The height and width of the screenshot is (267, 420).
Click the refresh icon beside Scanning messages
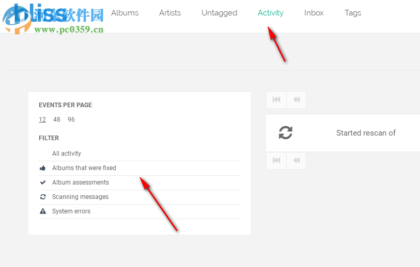tap(42, 197)
